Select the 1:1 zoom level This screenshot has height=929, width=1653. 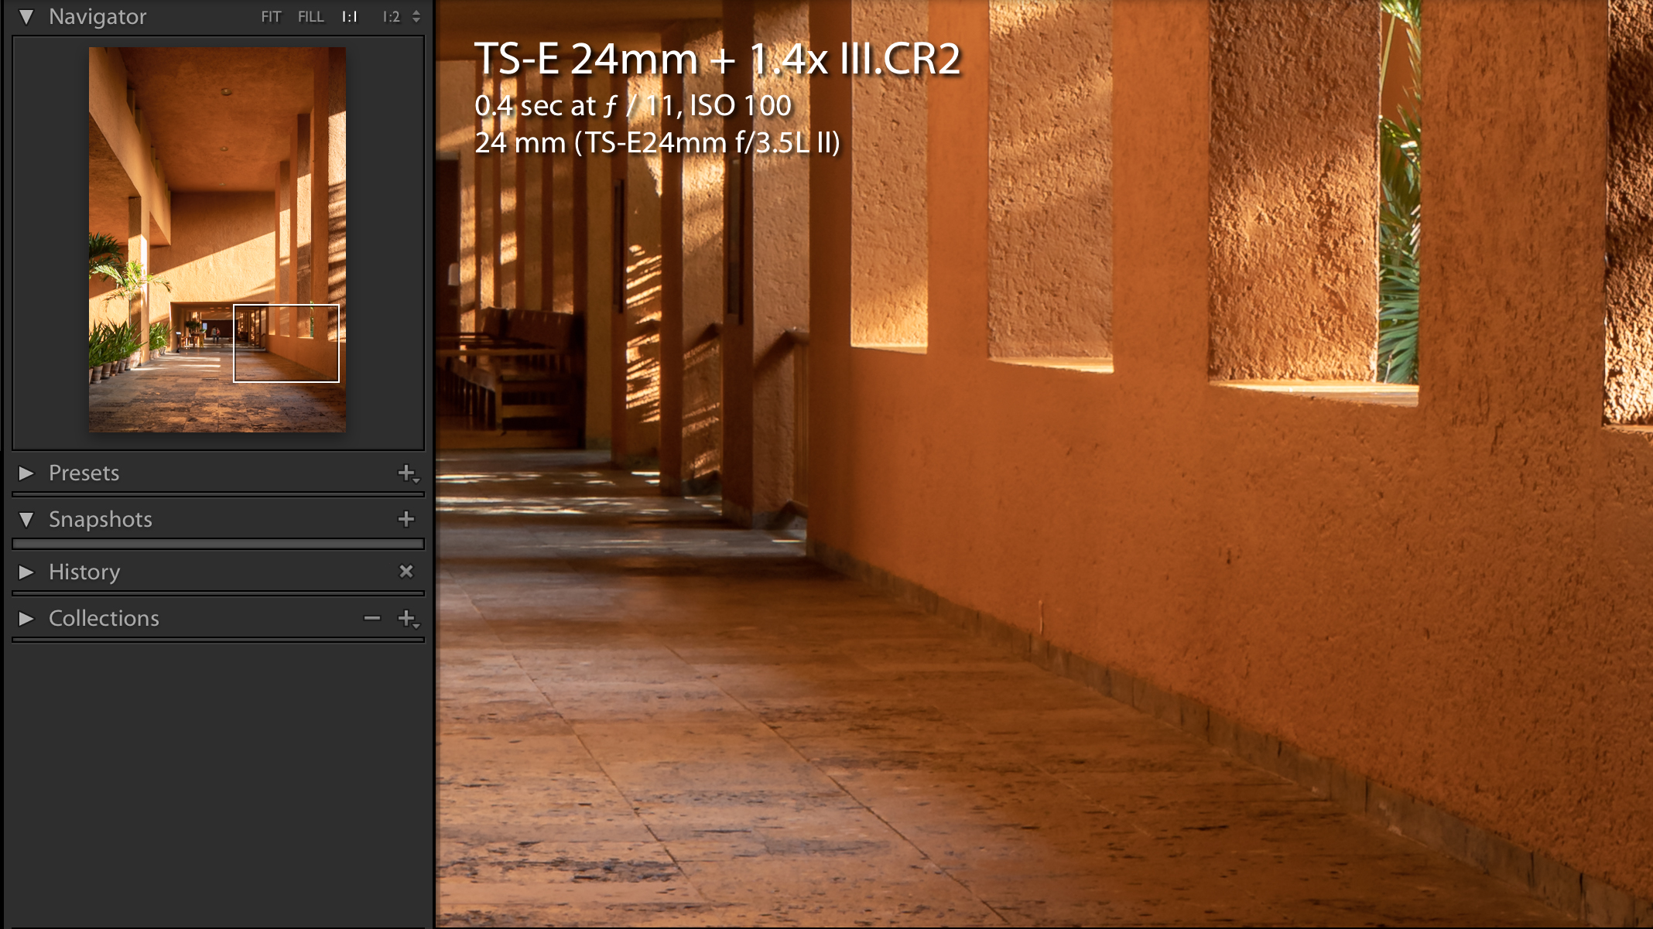350,17
